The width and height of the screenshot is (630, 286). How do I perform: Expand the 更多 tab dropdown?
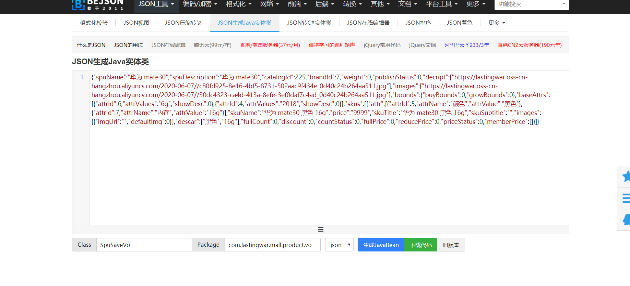pyautogui.click(x=497, y=23)
